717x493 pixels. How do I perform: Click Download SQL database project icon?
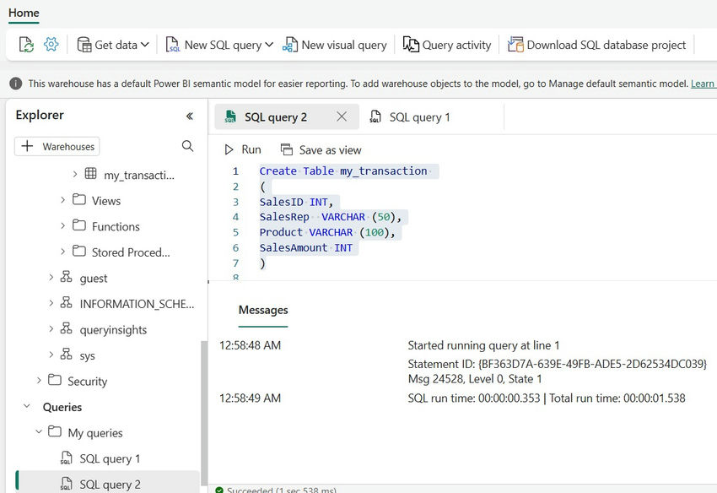514,45
